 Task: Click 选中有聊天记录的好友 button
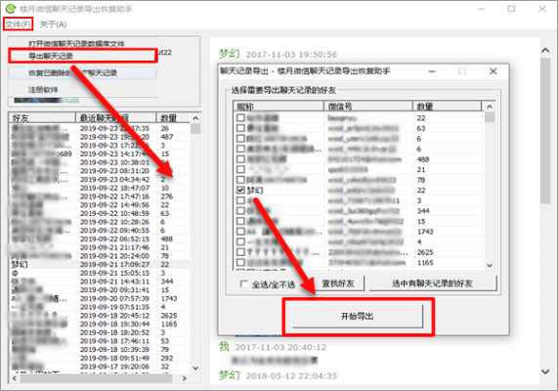tap(432, 283)
